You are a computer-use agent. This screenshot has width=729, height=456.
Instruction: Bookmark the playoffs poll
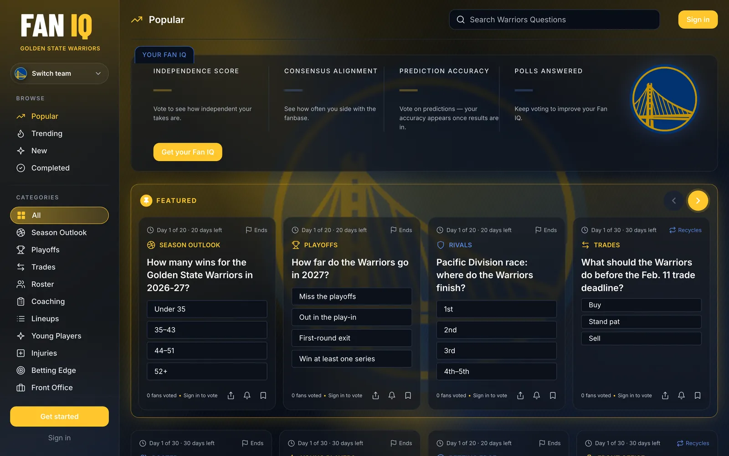408,395
